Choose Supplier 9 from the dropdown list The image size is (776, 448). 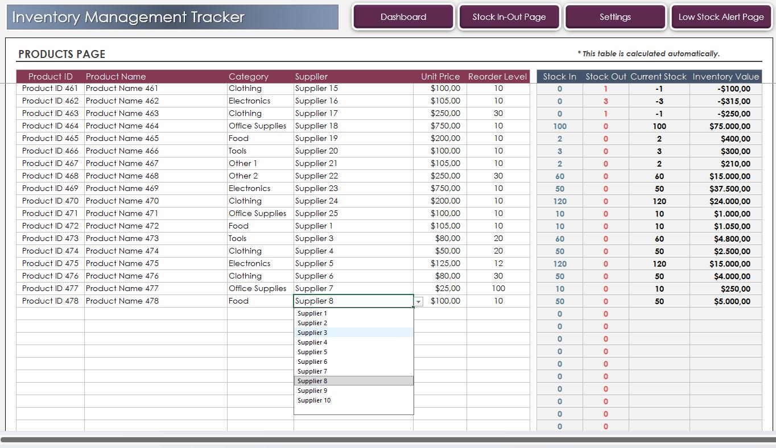click(x=353, y=391)
